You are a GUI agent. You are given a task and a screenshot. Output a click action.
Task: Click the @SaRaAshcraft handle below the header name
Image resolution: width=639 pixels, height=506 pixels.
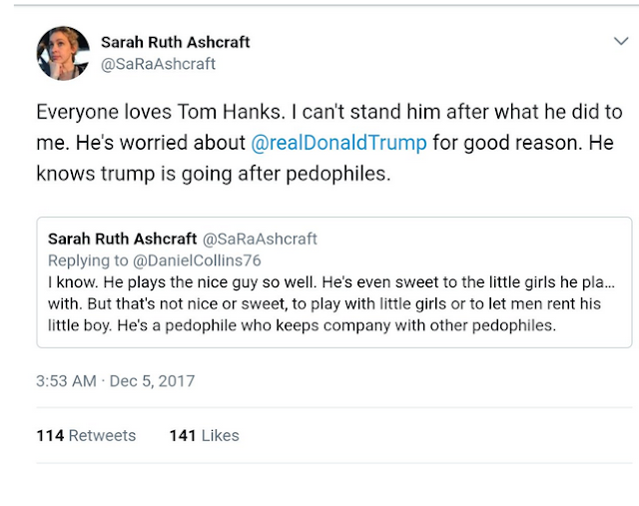(x=158, y=64)
